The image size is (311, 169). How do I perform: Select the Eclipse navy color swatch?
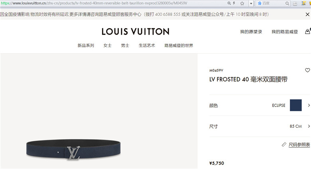(296, 105)
